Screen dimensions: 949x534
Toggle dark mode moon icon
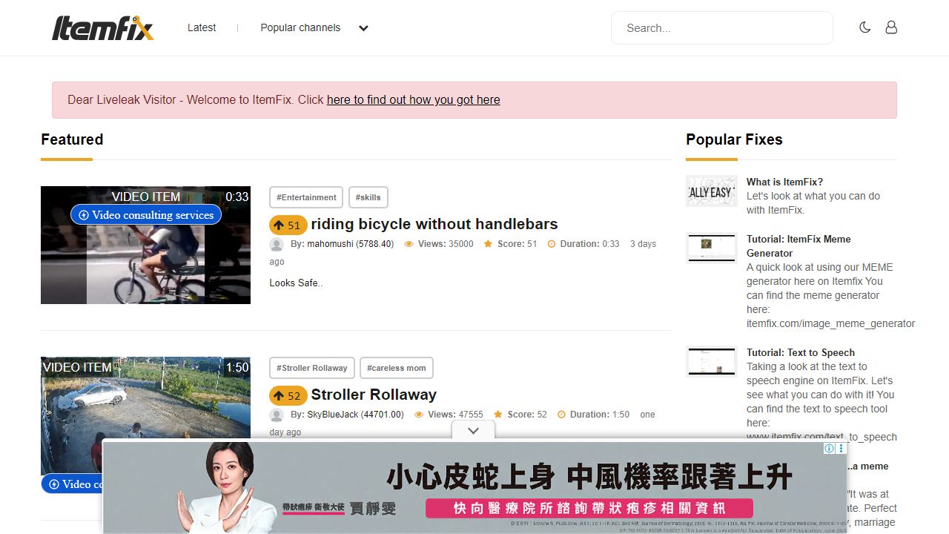coord(864,27)
